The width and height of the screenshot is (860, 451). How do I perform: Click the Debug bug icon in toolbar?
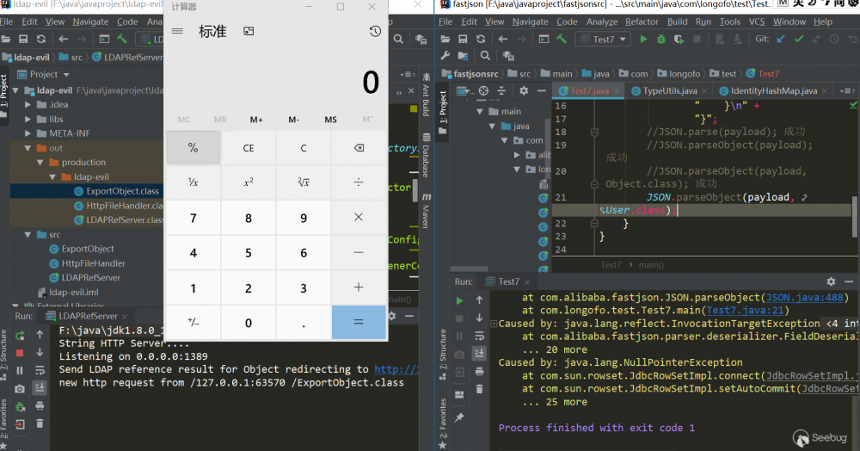(x=660, y=39)
